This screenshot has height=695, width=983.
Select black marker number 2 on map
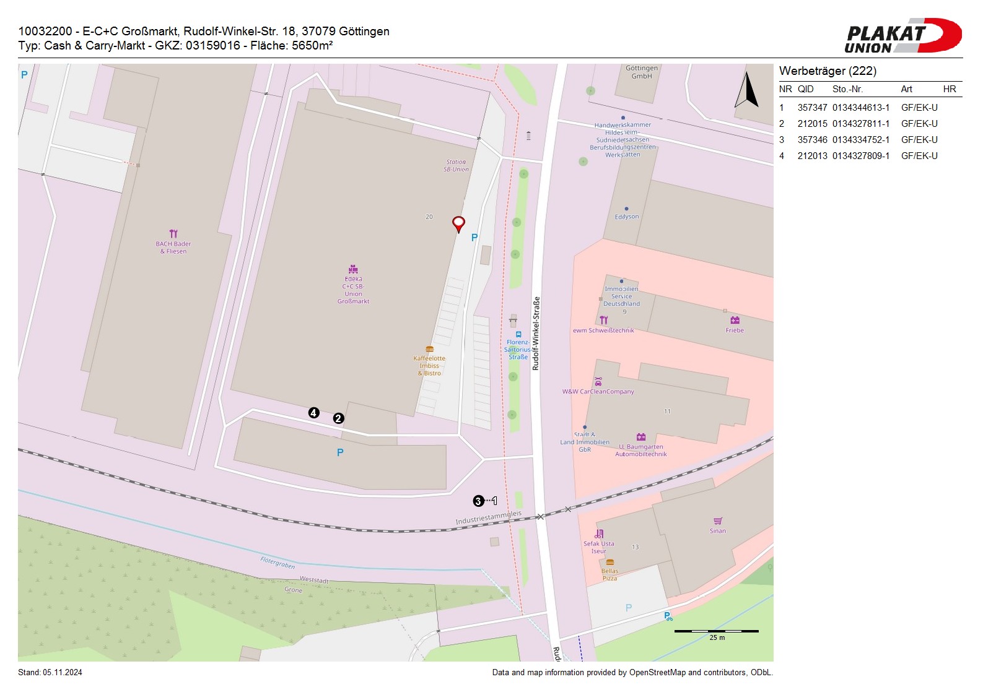[338, 418]
